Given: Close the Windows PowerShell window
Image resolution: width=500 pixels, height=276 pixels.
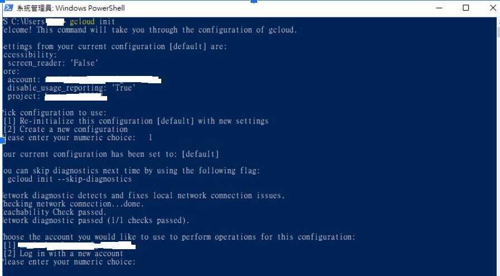Looking at the screenshot, I should (493, 8).
